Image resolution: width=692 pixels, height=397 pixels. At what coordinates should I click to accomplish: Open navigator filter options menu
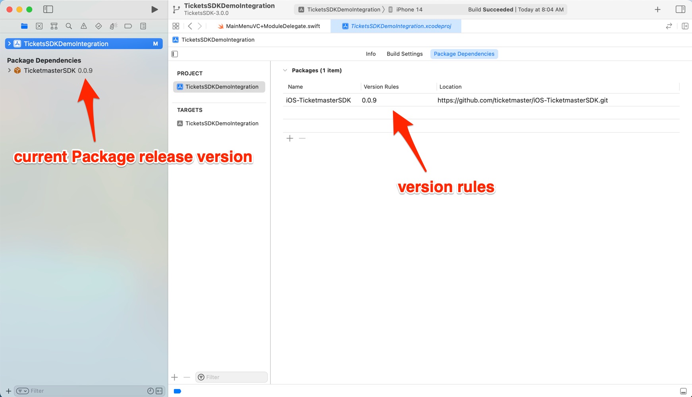pyautogui.click(x=23, y=391)
